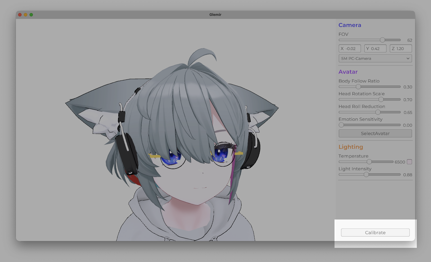Click the Head Rotation Scale slider handle
The image size is (431, 262).
[x=381, y=99]
